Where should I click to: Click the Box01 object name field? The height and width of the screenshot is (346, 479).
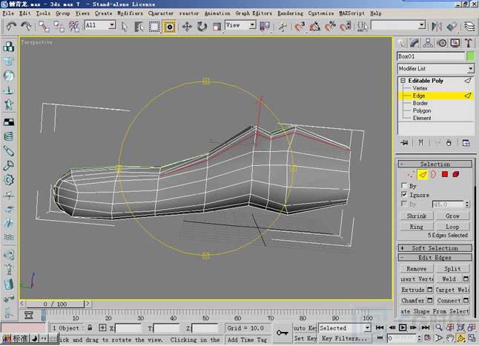click(x=431, y=56)
